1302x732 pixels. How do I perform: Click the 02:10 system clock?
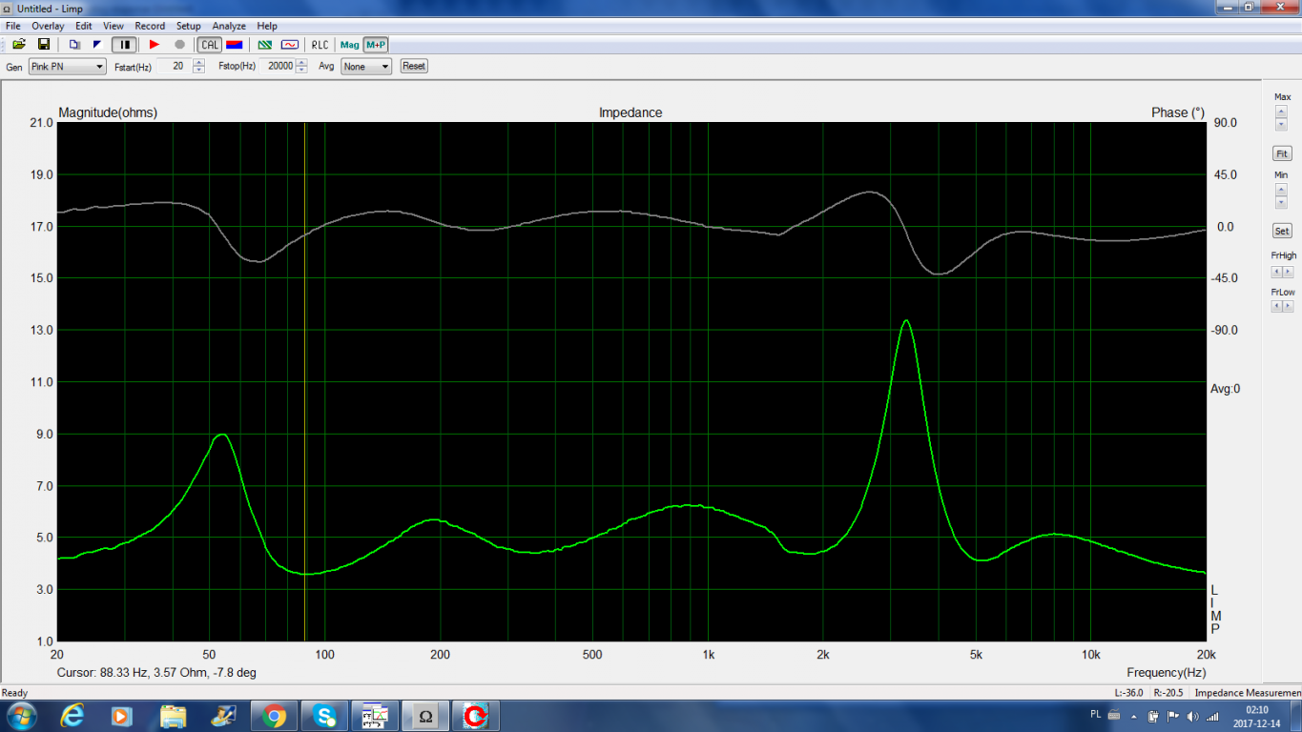click(x=1257, y=709)
